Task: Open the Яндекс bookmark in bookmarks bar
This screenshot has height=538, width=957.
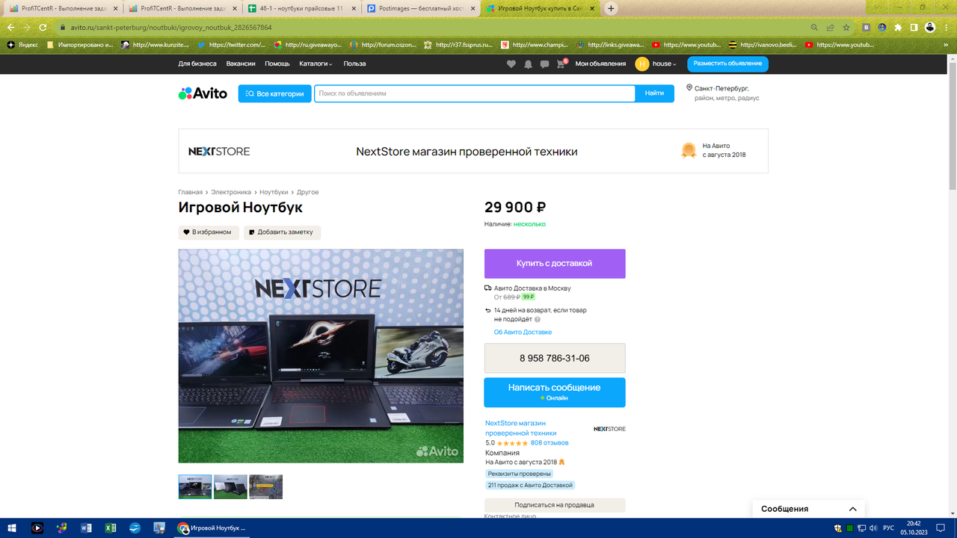Action: click(23, 45)
